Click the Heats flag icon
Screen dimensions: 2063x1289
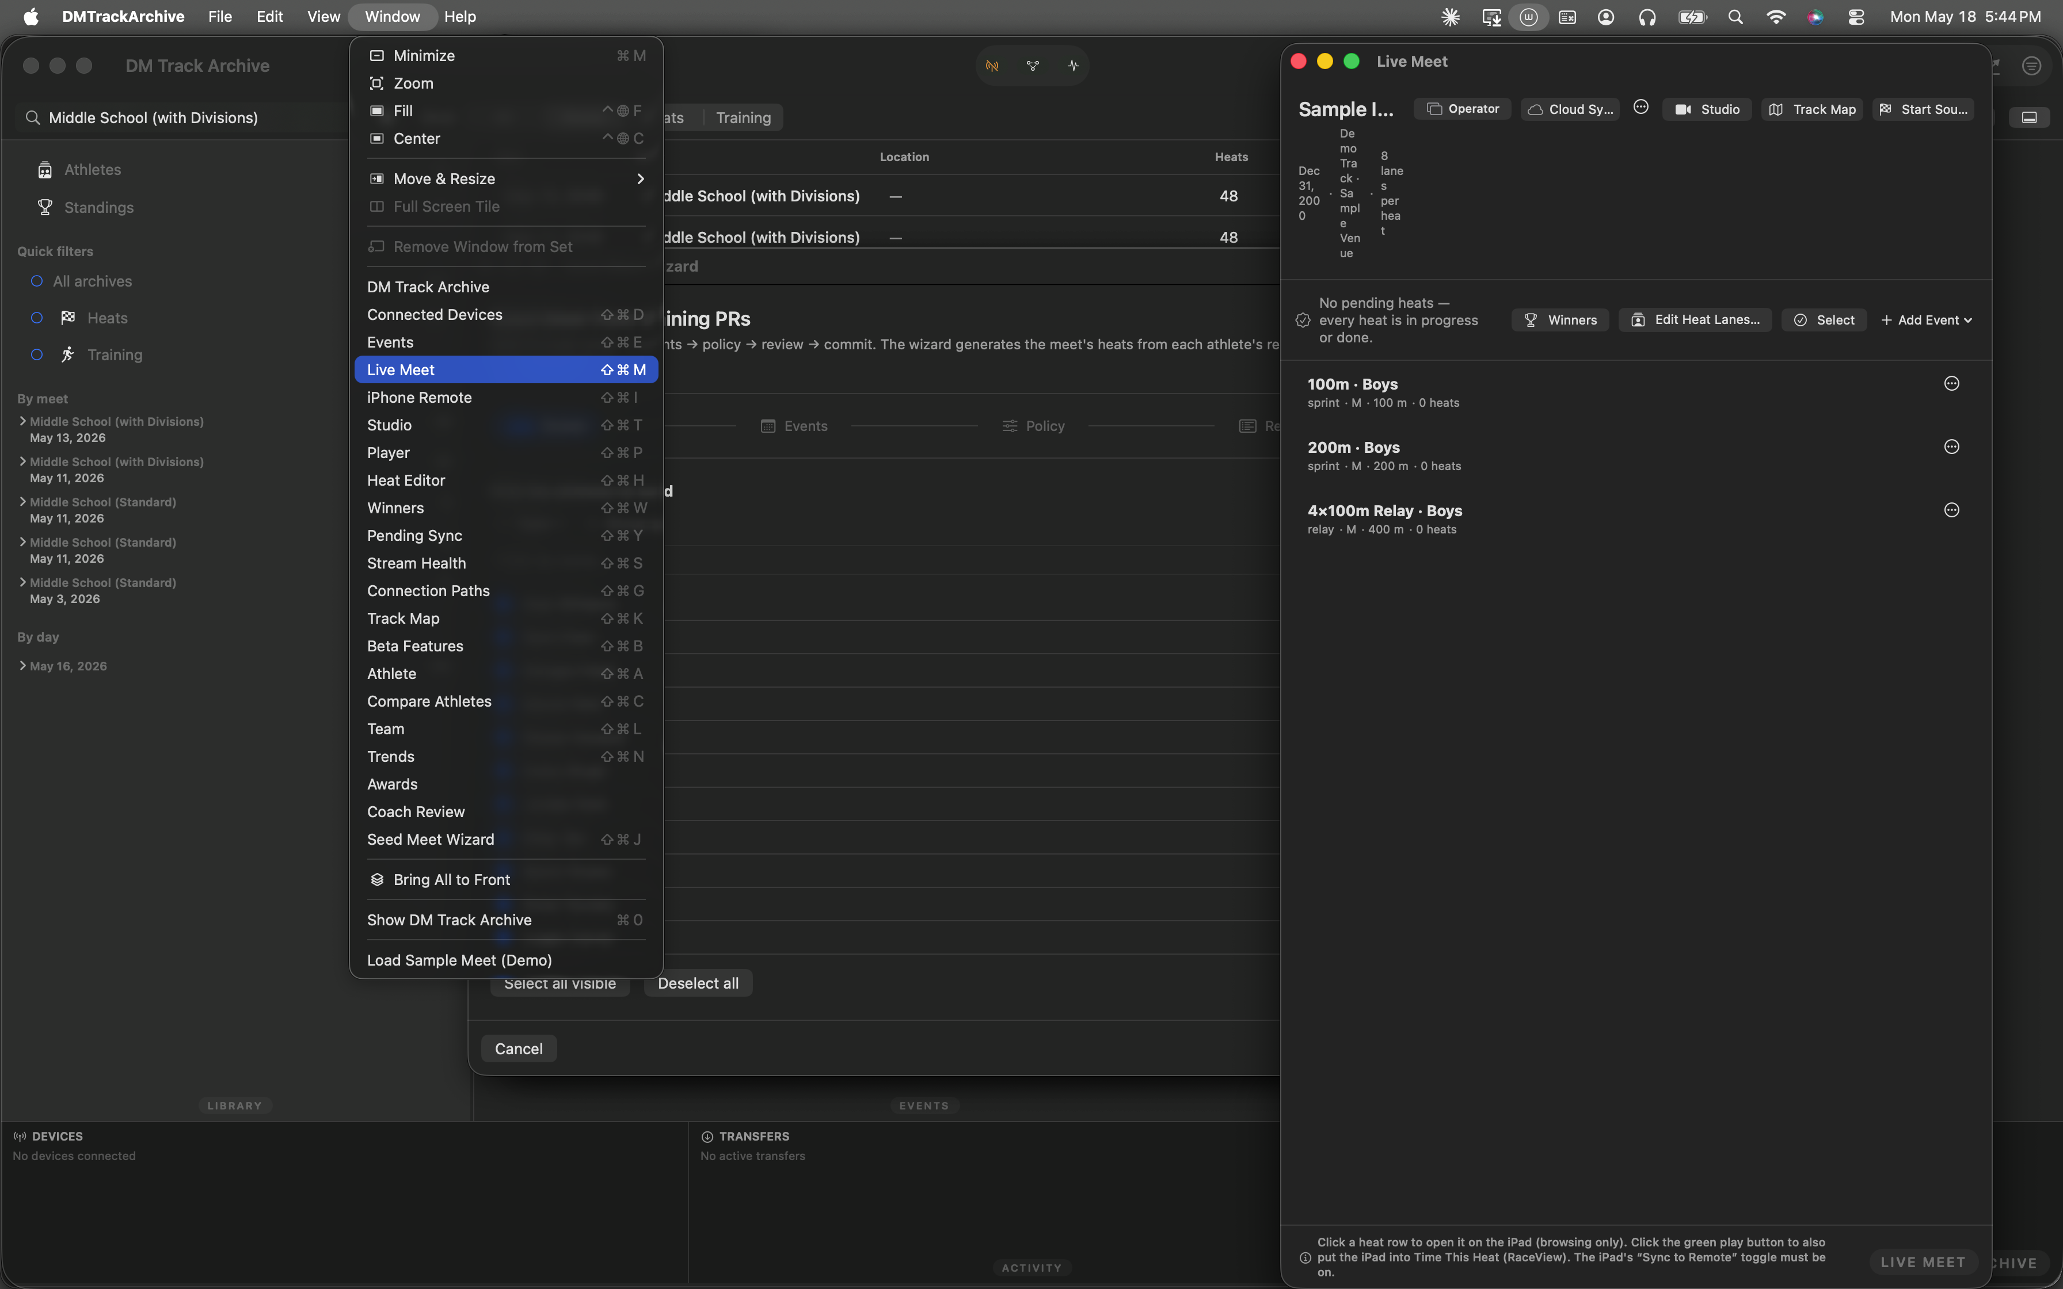[68, 317]
